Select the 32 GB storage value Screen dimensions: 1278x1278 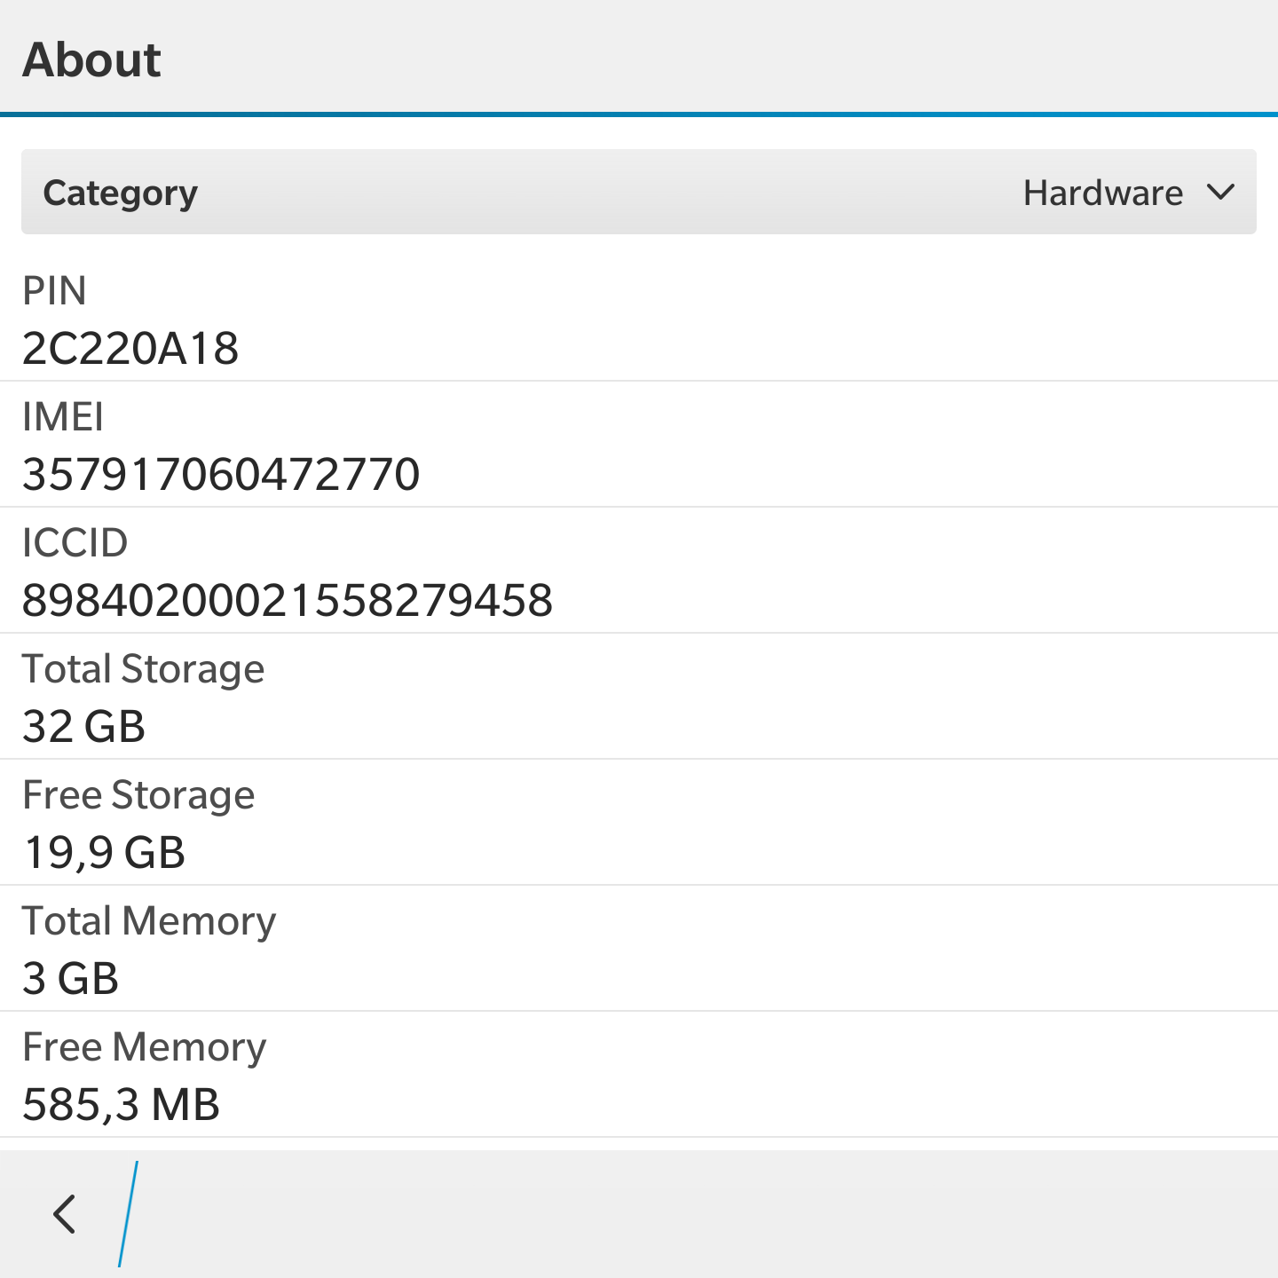click(83, 726)
